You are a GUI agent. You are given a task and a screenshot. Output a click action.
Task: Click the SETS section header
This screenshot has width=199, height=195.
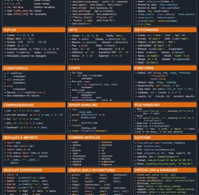click(x=100, y=30)
